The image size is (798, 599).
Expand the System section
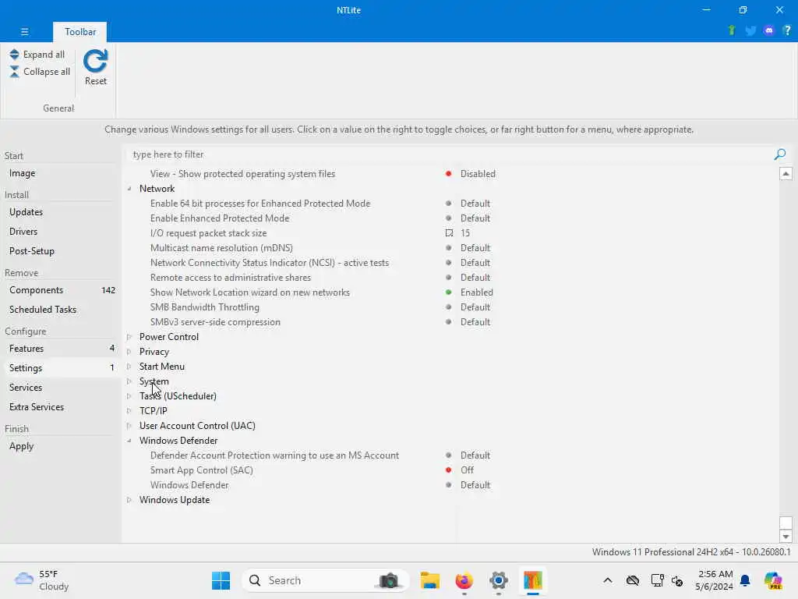pos(129,381)
